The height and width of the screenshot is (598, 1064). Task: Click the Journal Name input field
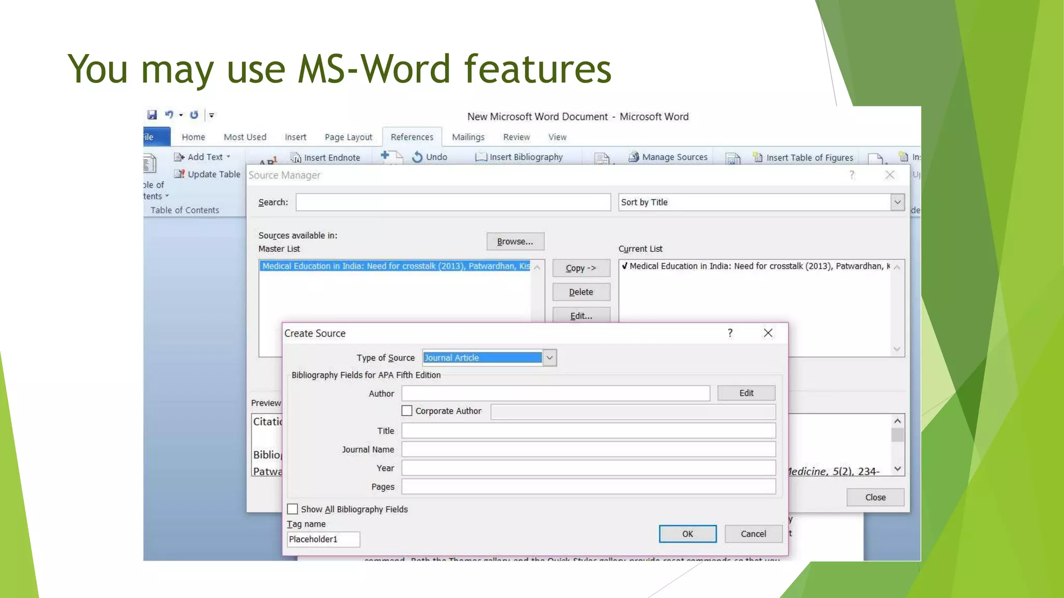(x=589, y=449)
